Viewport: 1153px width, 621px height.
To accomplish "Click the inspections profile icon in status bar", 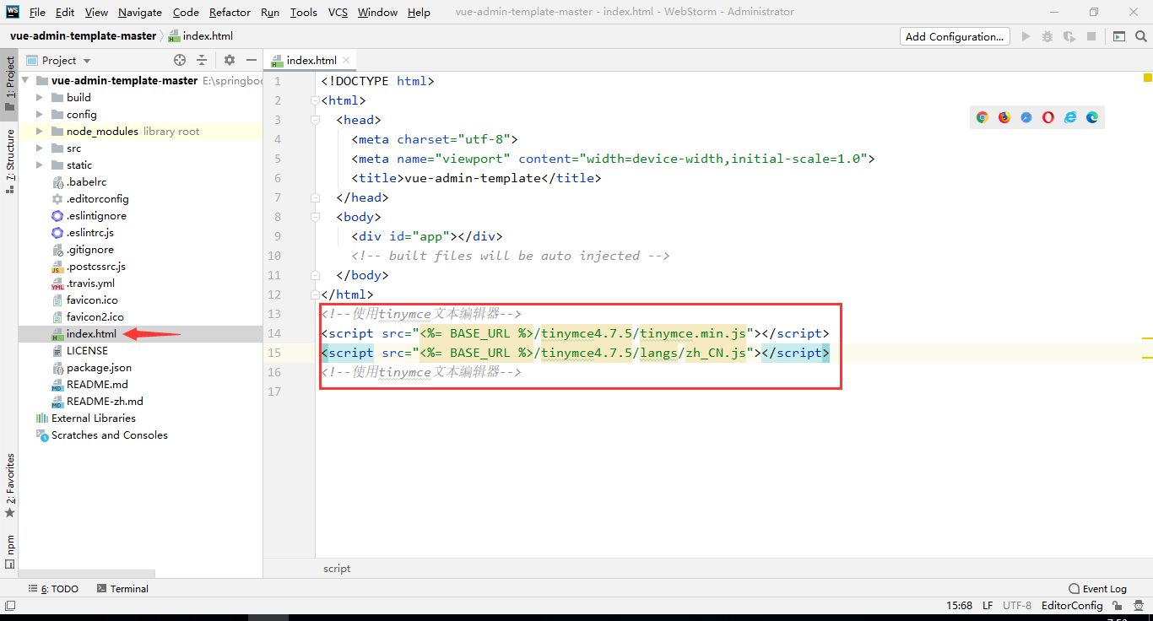I will (x=1139, y=605).
